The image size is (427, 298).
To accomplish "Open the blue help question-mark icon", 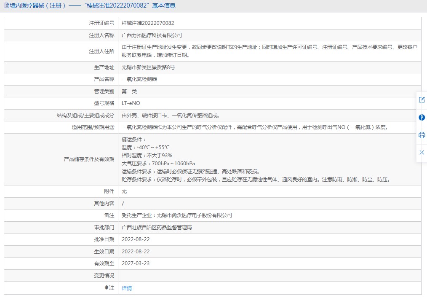I will 422,118.
